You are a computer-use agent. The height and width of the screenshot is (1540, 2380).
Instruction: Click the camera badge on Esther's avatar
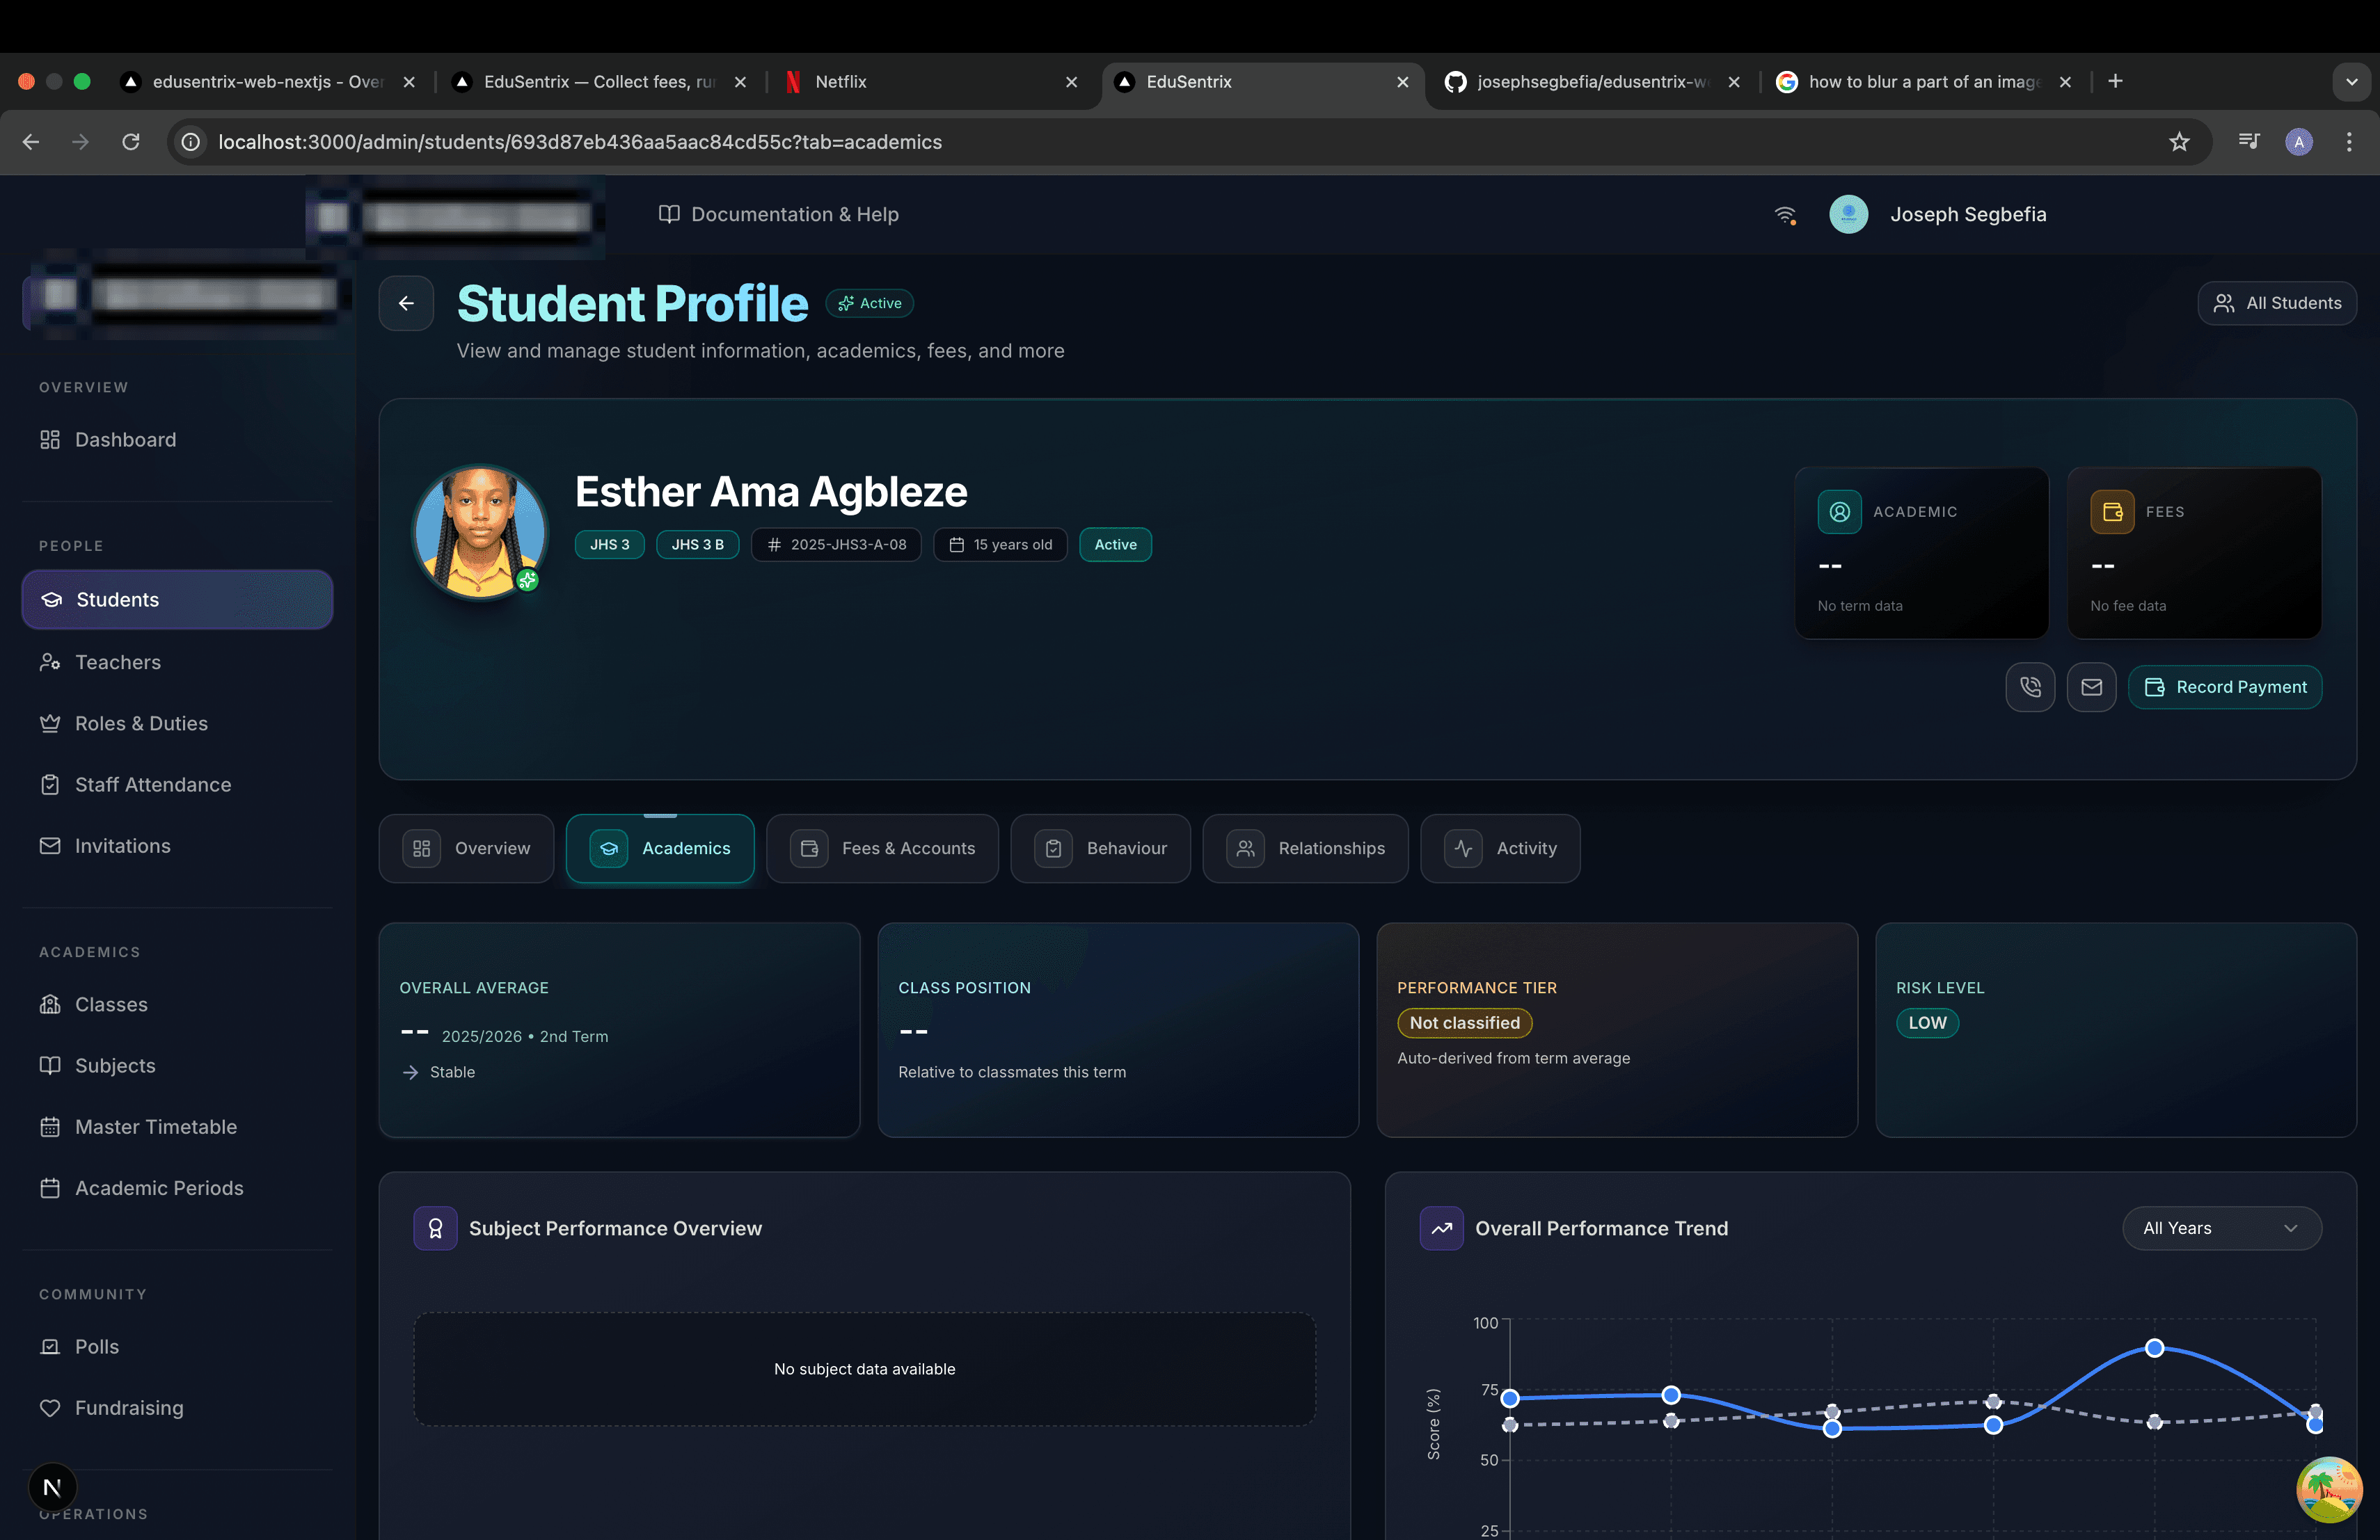click(528, 581)
